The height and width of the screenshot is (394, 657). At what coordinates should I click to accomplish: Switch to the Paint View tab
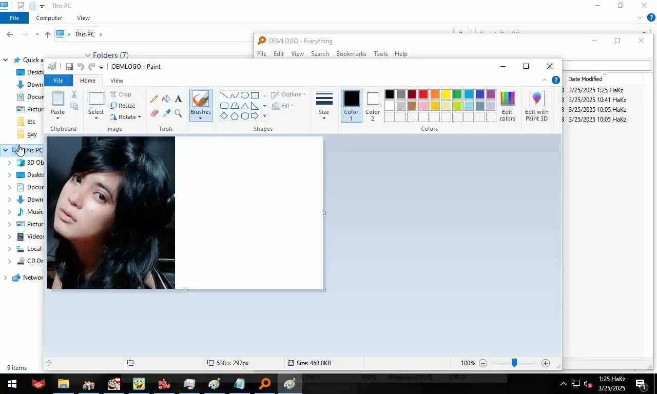[x=117, y=81]
